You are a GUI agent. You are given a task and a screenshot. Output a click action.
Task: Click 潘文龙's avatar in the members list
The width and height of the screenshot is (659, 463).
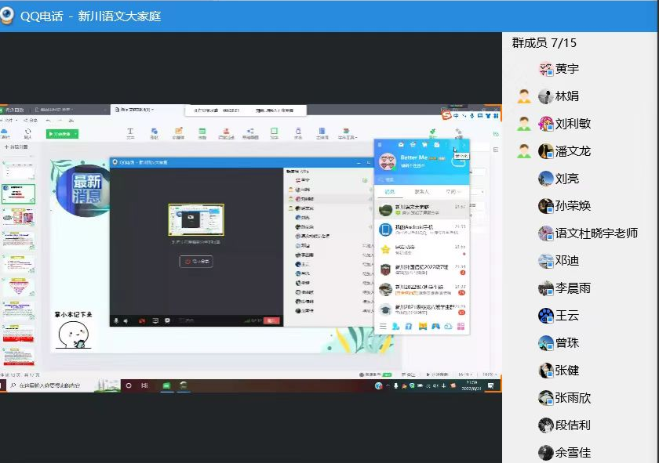click(x=545, y=151)
